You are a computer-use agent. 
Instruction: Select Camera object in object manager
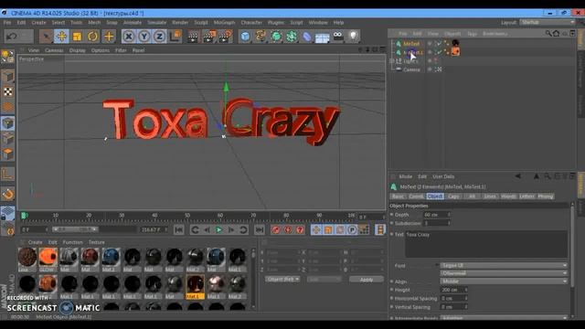pos(411,69)
